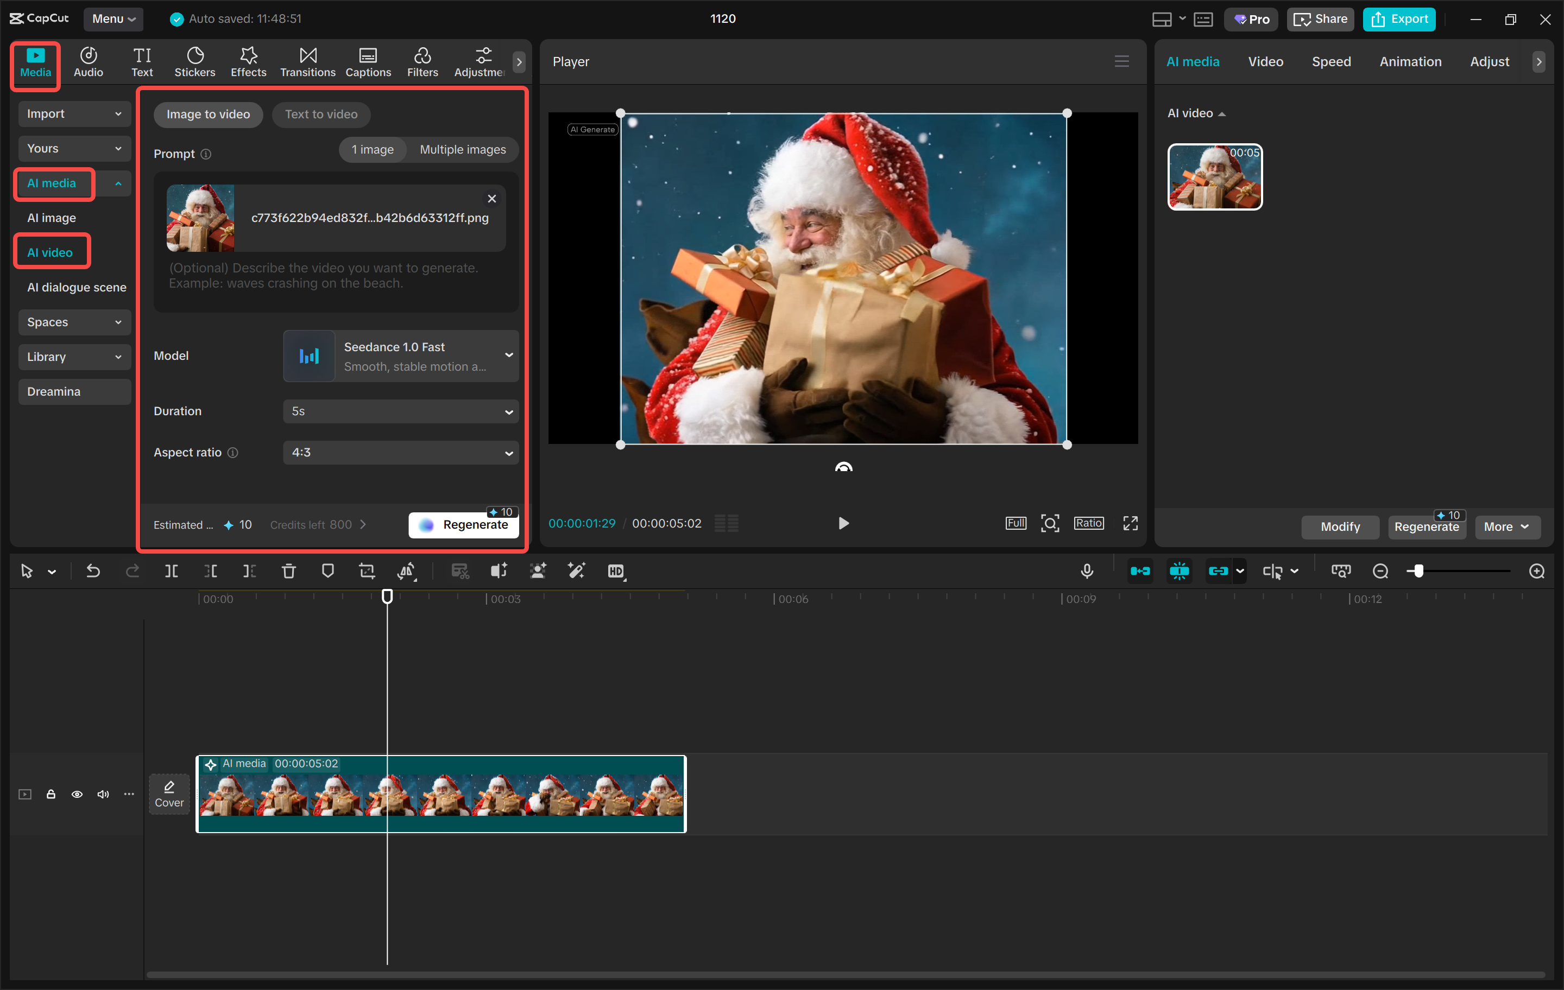Click the Delete trash icon
The width and height of the screenshot is (1564, 990).
tap(288, 572)
